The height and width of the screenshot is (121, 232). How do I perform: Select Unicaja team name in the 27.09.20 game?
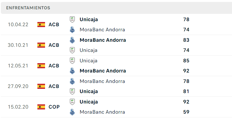point(89,91)
